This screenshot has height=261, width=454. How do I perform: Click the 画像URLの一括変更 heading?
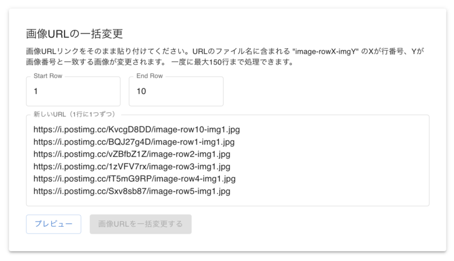coord(75,34)
